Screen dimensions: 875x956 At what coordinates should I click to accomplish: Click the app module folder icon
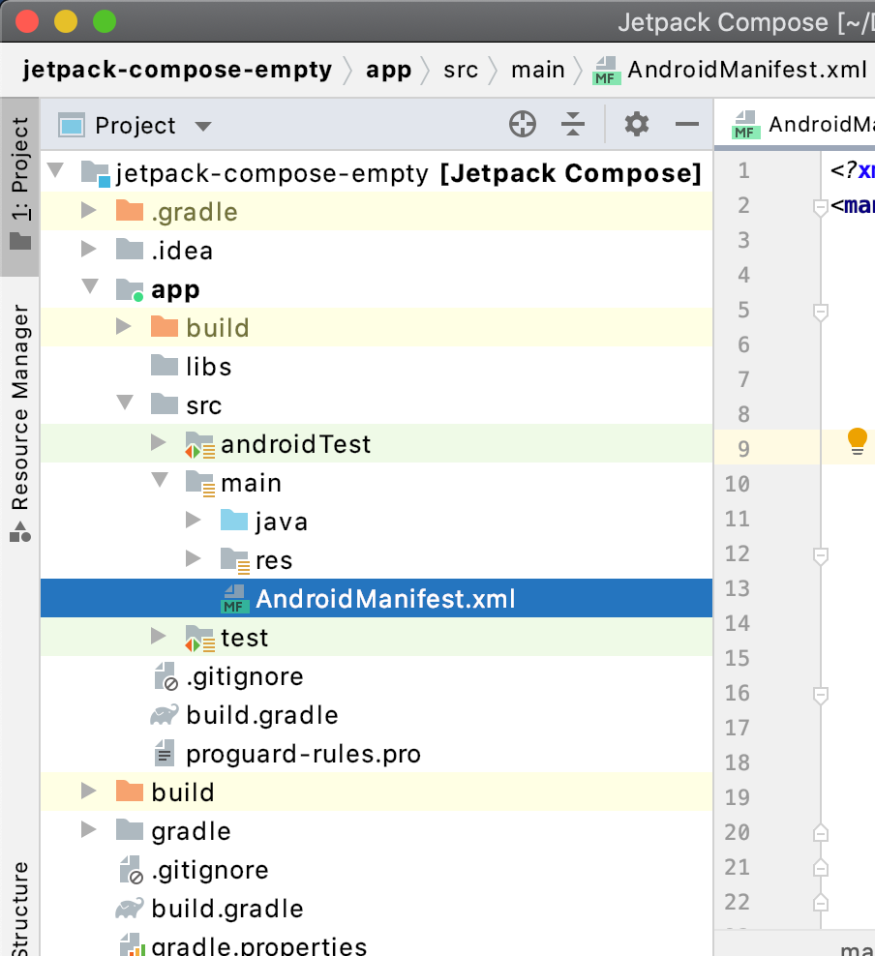point(130,289)
